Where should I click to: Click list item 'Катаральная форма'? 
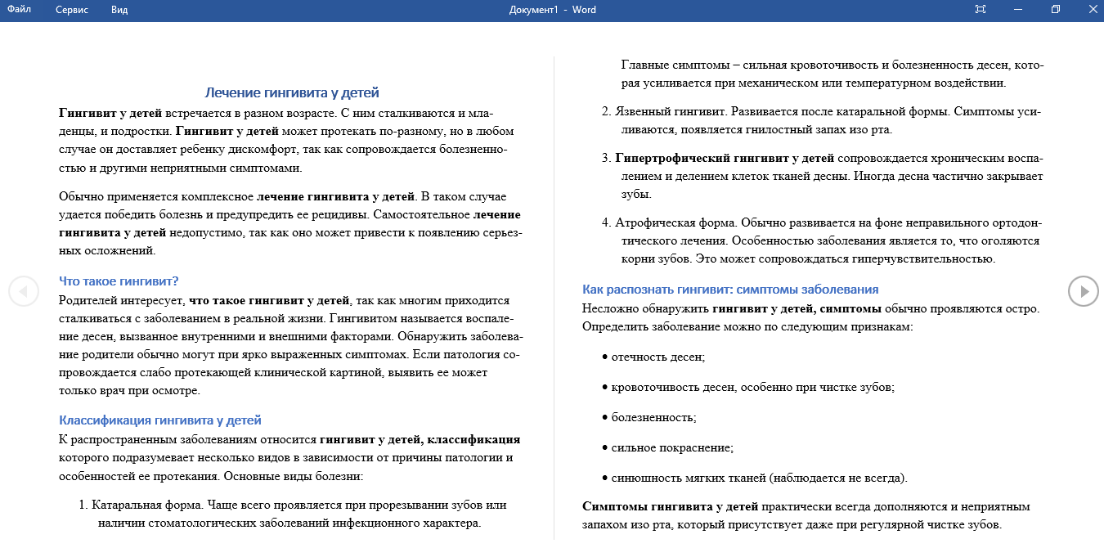point(145,505)
